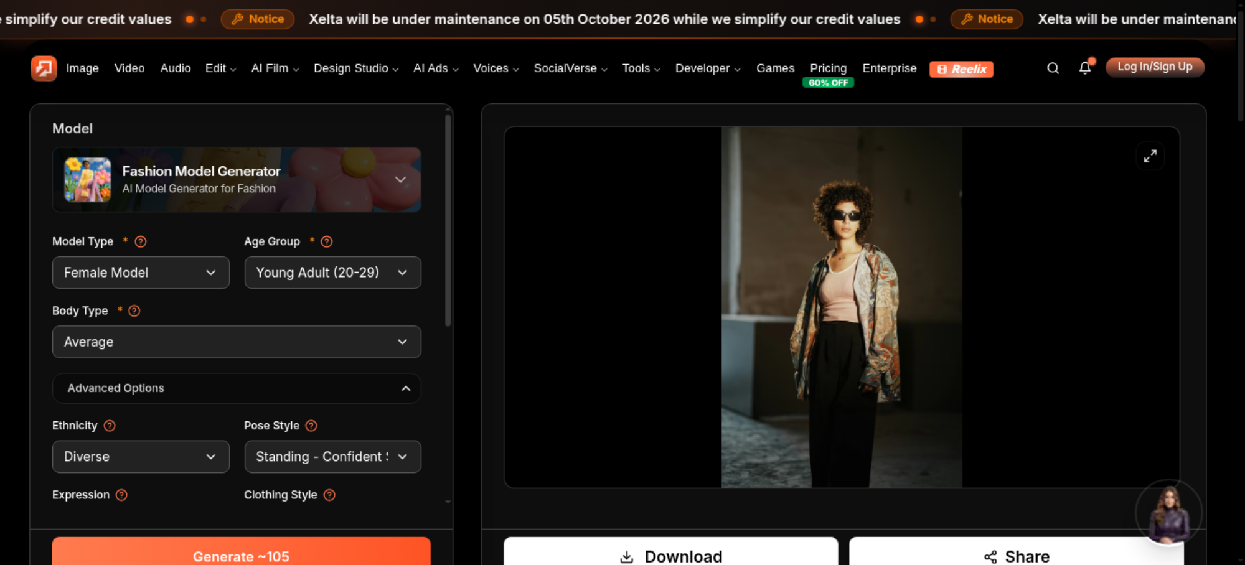This screenshot has height=565, width=1245.
Task: Download the generated image
Action: pos(670,552)
